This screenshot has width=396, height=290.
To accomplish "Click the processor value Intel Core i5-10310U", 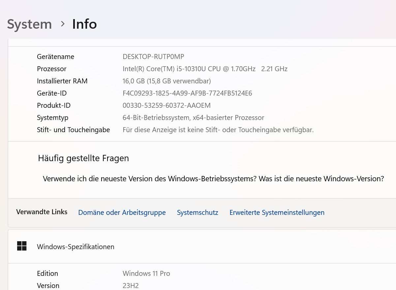I will click(205, 69).
